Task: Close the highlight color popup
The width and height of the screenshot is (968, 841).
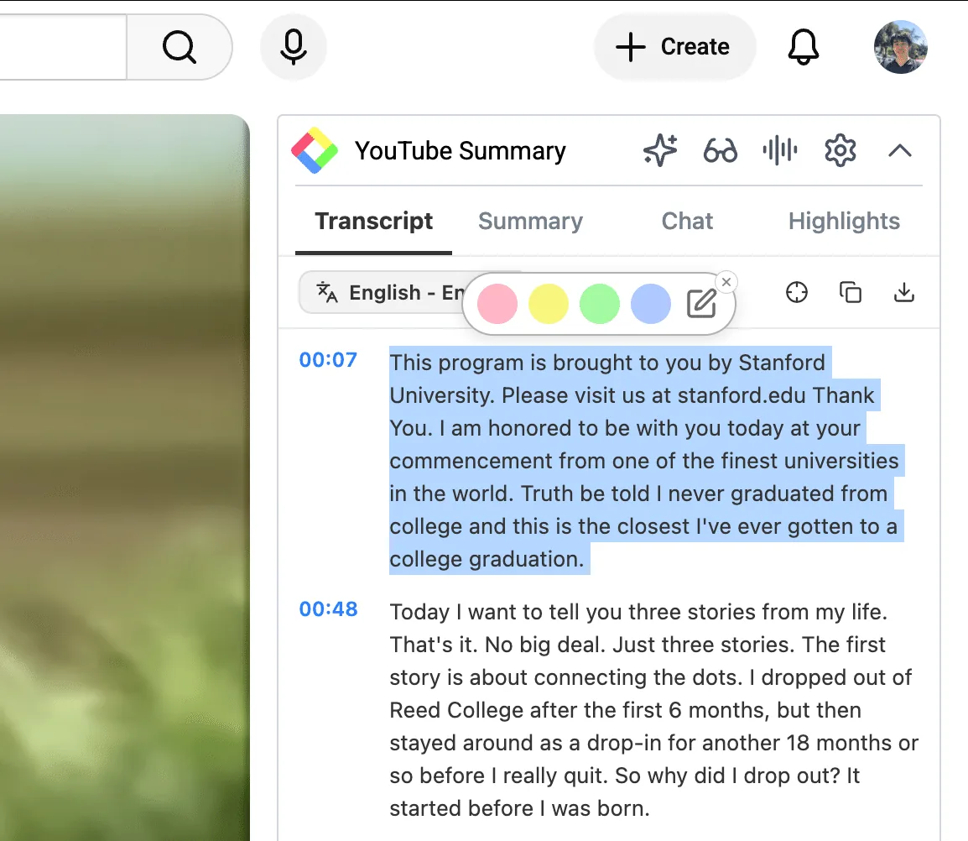Action: [726, 282]
